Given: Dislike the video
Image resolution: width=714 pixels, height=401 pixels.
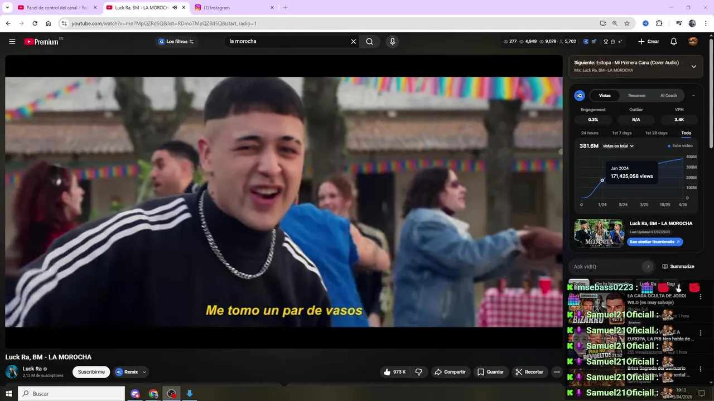Looking at the screenshot, I should [x=419, y=372].
